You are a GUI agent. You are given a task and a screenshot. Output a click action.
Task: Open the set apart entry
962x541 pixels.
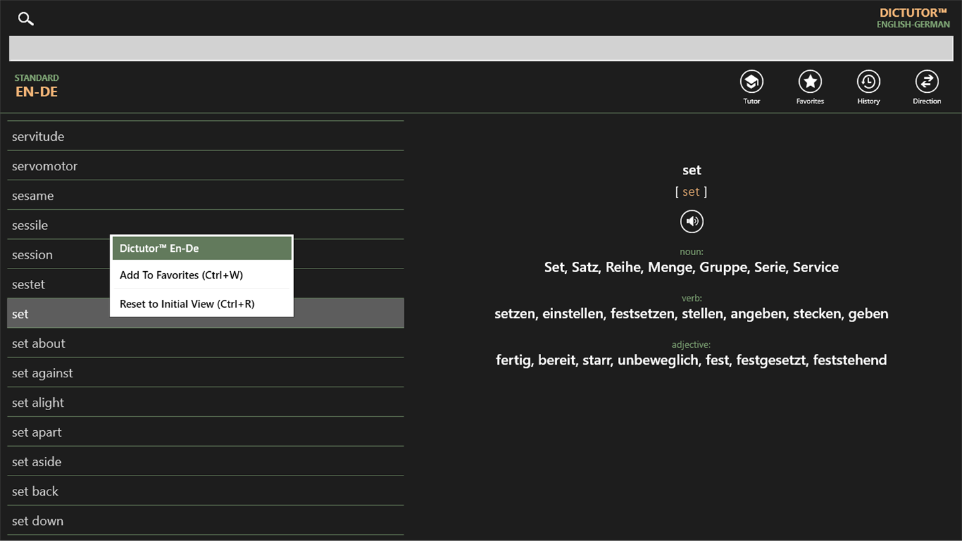coord(206,432)
